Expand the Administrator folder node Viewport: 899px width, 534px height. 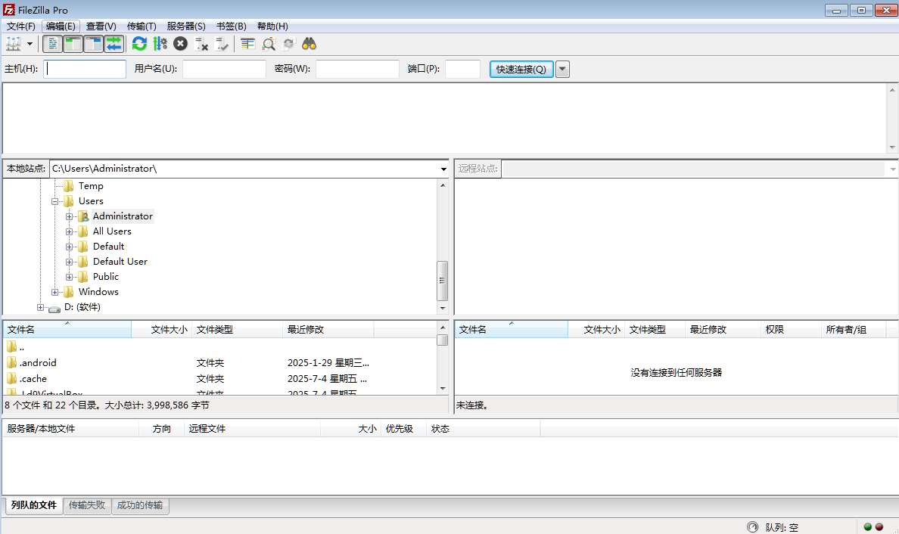coord(69,216)
